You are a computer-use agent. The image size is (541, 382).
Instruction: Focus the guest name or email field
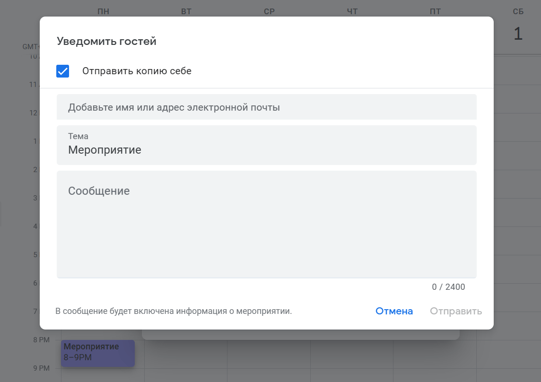click(x=267, y=107)
